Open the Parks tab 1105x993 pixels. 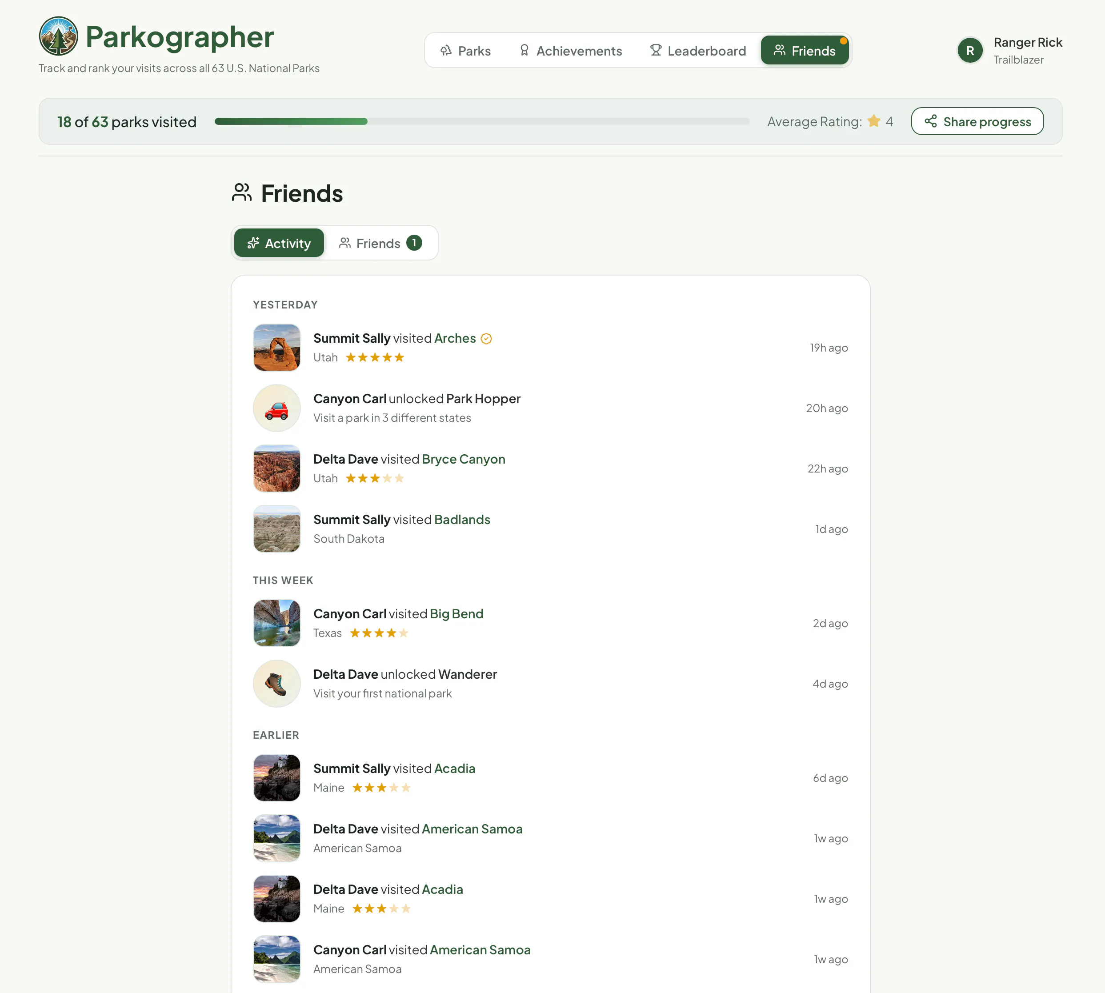pyautogui.click(x=465, y=51)
